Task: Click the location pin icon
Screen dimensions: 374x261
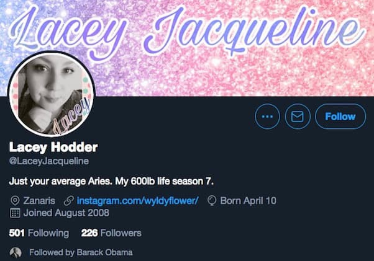Action: coord(15,201)
